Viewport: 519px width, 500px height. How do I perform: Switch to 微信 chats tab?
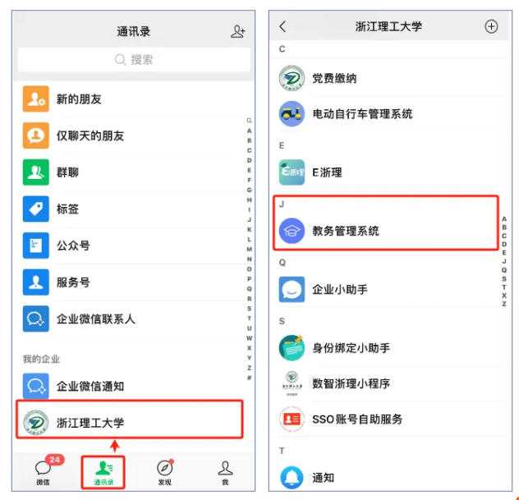point(43,473)
